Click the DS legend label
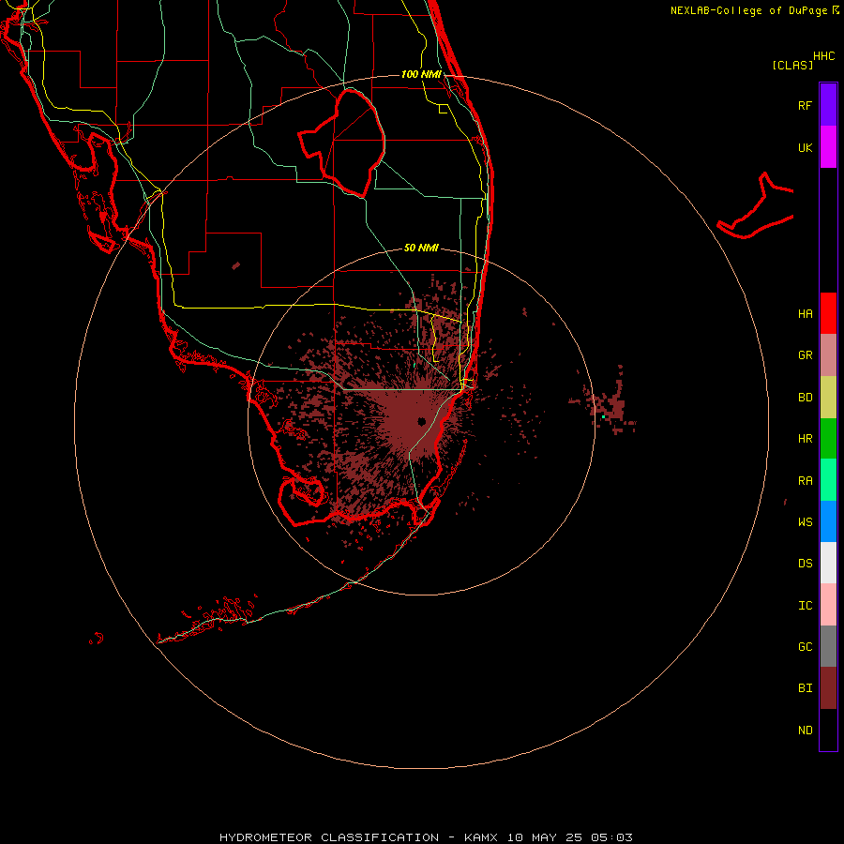The height and width of the screenshot is (844, 844). (x=805, y=563)
